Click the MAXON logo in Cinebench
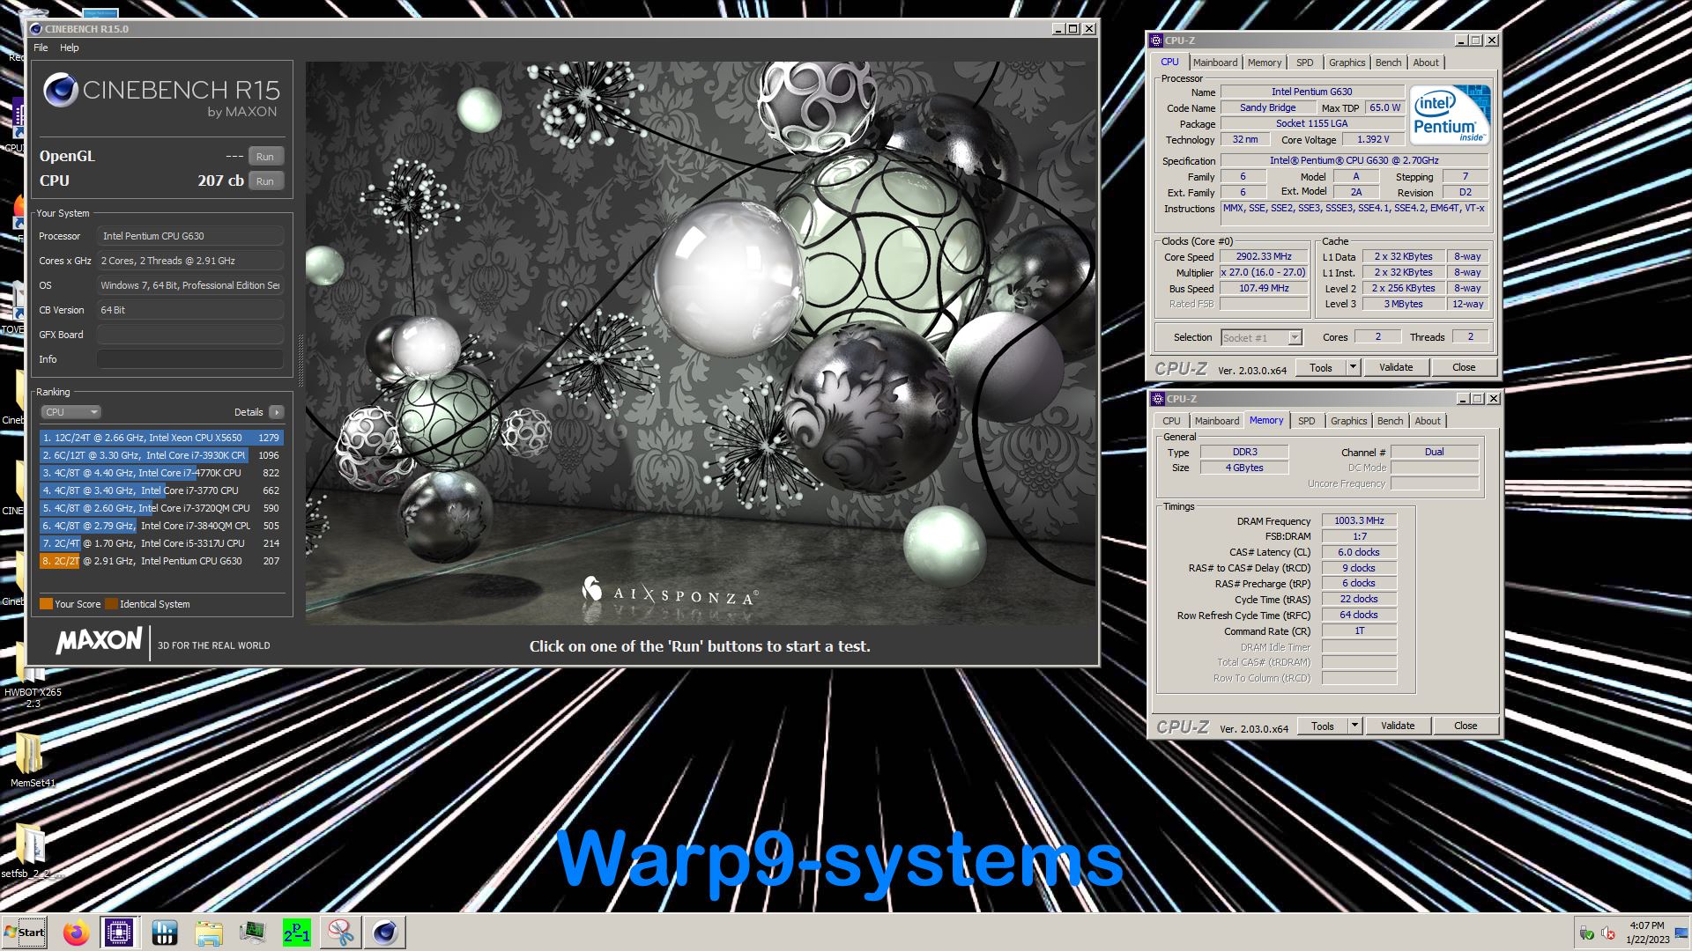This screenshot has height=951, width=1692. (99, 640)
